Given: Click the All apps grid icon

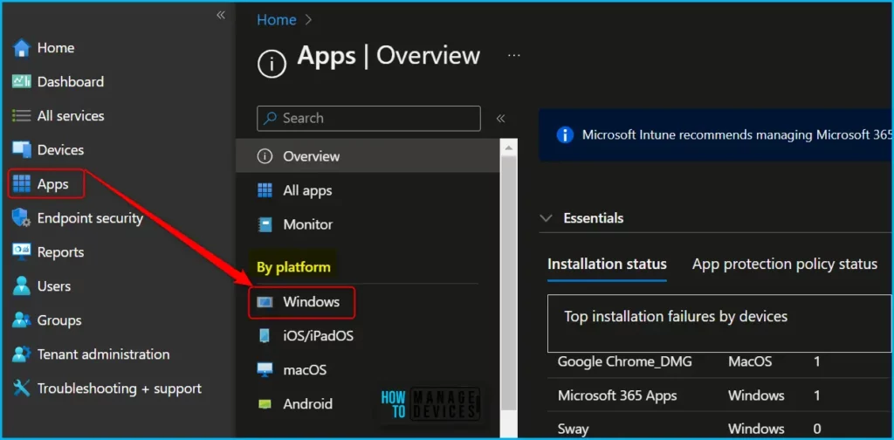Looking at the screenshot, I should click(x=265, y=190).
